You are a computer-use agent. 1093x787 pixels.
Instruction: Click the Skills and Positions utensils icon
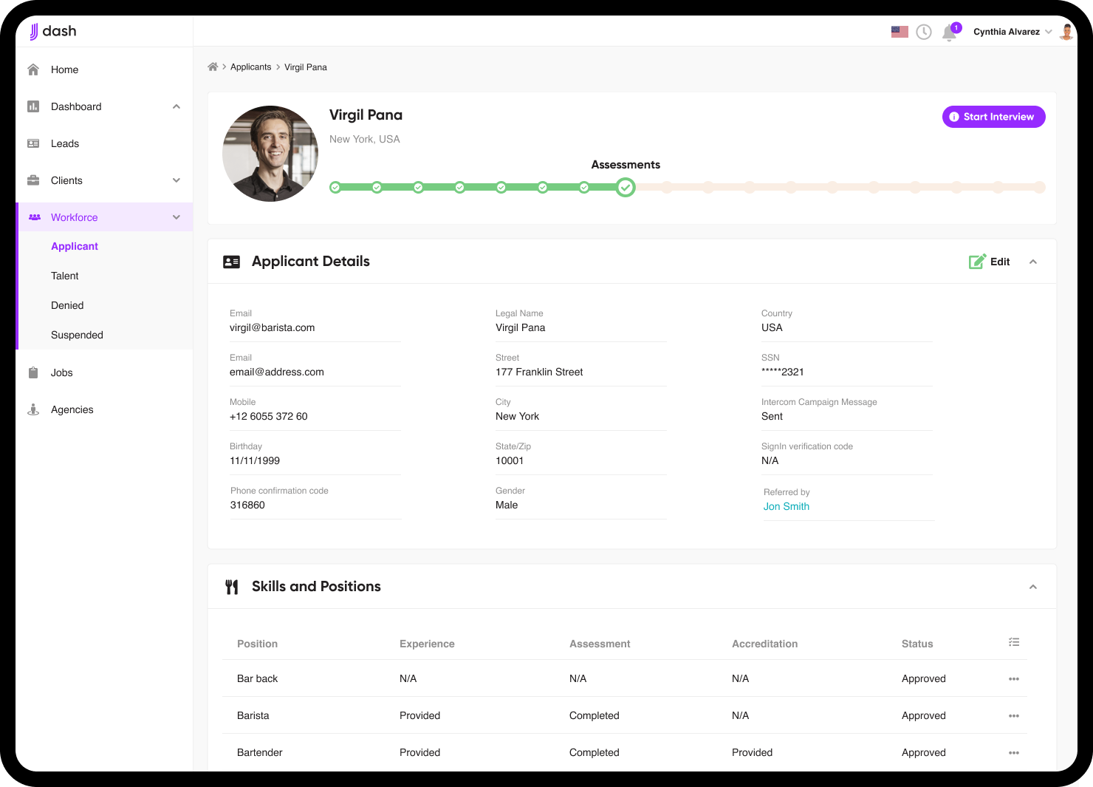coord(232,587)
